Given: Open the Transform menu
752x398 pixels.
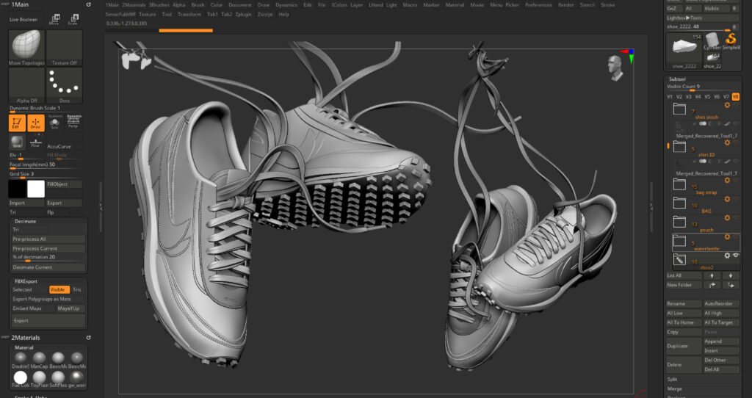Looking at the screenshot, I should click(x=189, y=15).
